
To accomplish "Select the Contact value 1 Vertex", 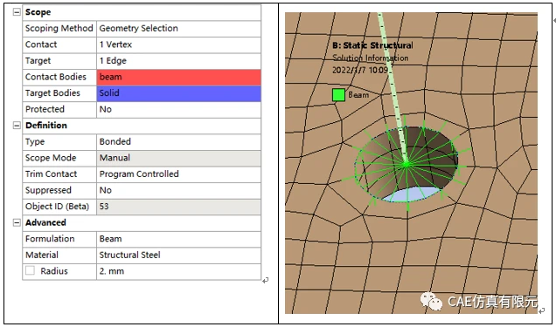I will (178, 44).
